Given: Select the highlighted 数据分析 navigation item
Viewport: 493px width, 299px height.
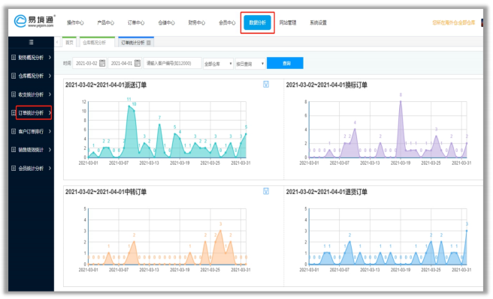Looking at the screenshot, I should (x=257, y=22).
